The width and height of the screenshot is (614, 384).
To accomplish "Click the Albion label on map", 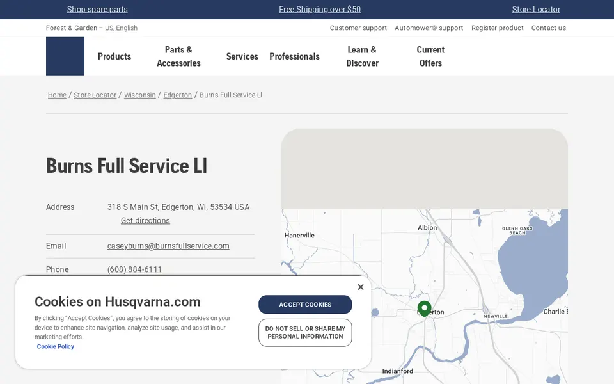I will (427, 228).
